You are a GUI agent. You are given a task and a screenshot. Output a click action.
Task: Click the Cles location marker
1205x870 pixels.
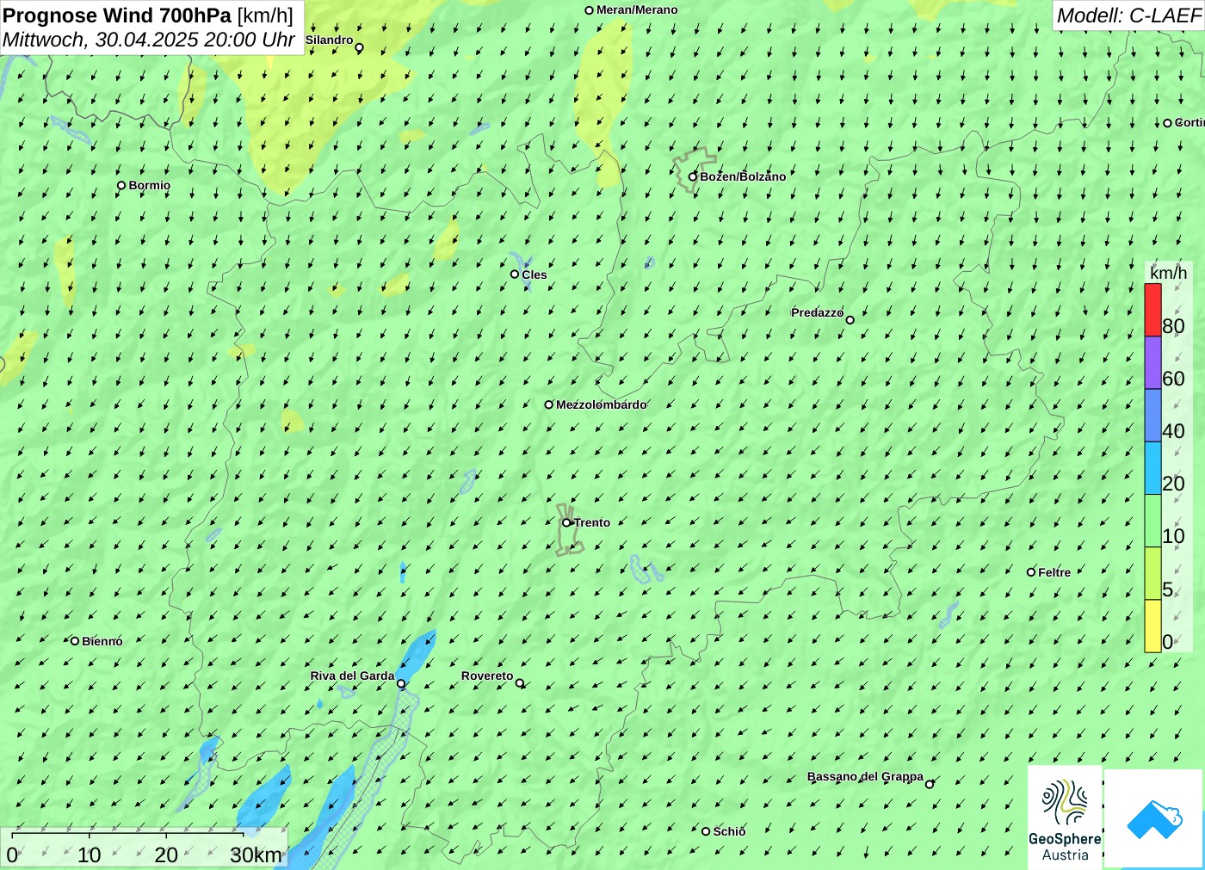pos(515,275)
